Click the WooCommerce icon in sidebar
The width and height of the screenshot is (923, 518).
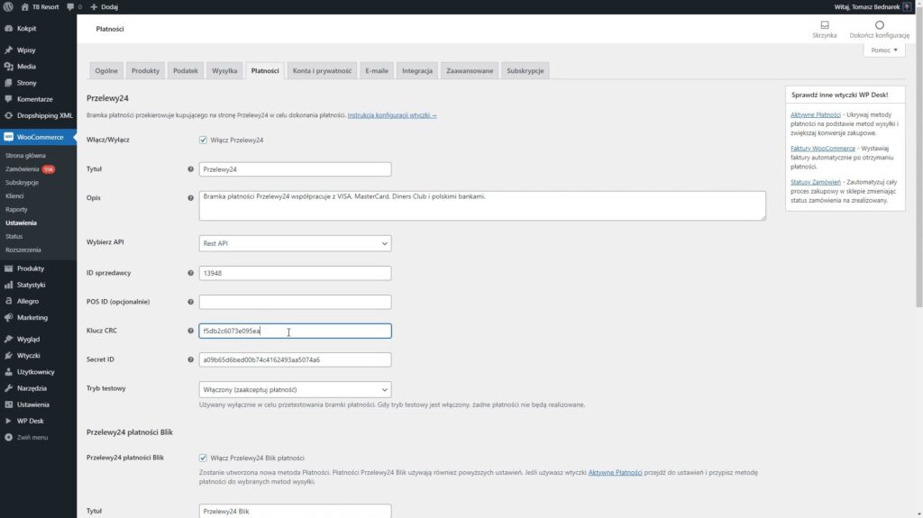(8, 137)
